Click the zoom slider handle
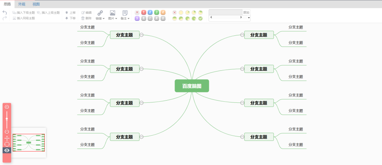The width and height of the screenshot is (382, 165). click(7, 119)
